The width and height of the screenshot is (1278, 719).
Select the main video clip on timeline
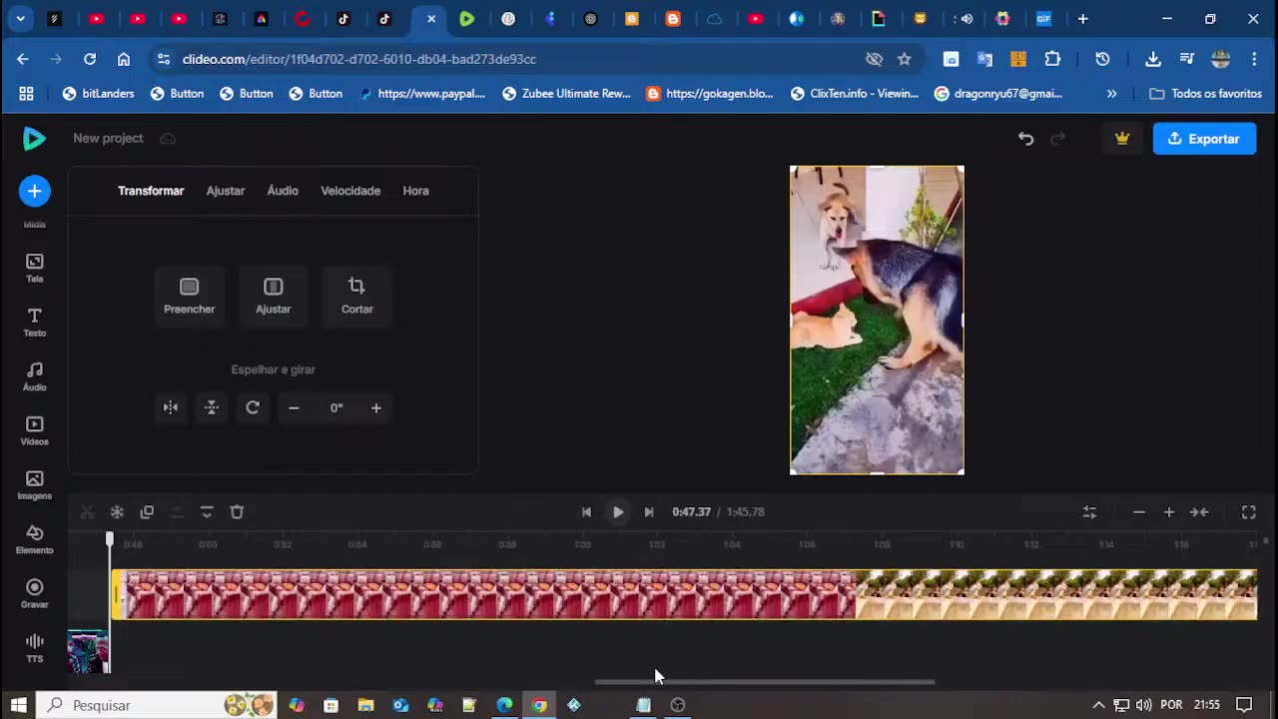684,594
